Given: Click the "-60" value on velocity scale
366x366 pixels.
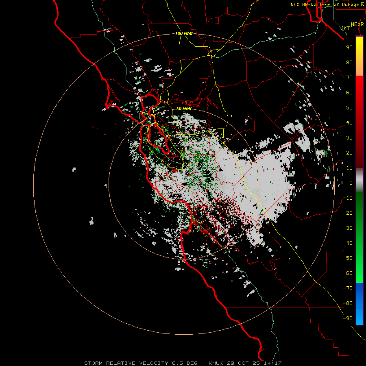Looking at the screenshot, I should tap(348, 273).
